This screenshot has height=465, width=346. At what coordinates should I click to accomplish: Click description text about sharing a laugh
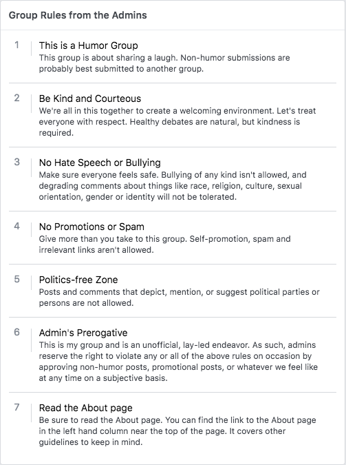[x=164, y=63]
